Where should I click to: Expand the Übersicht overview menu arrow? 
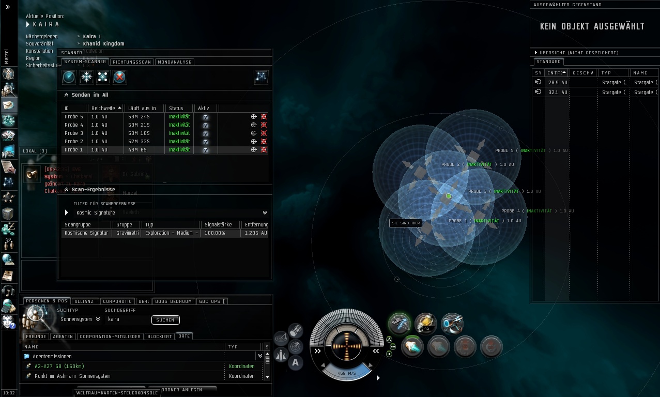tap(536, 53)
